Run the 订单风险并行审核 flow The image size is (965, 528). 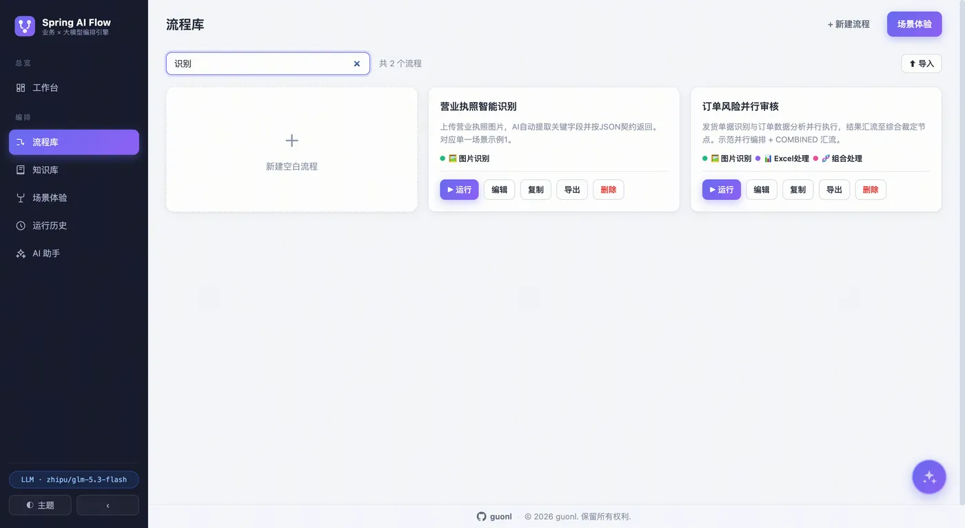pyautogui.click(x=722, y=190)
